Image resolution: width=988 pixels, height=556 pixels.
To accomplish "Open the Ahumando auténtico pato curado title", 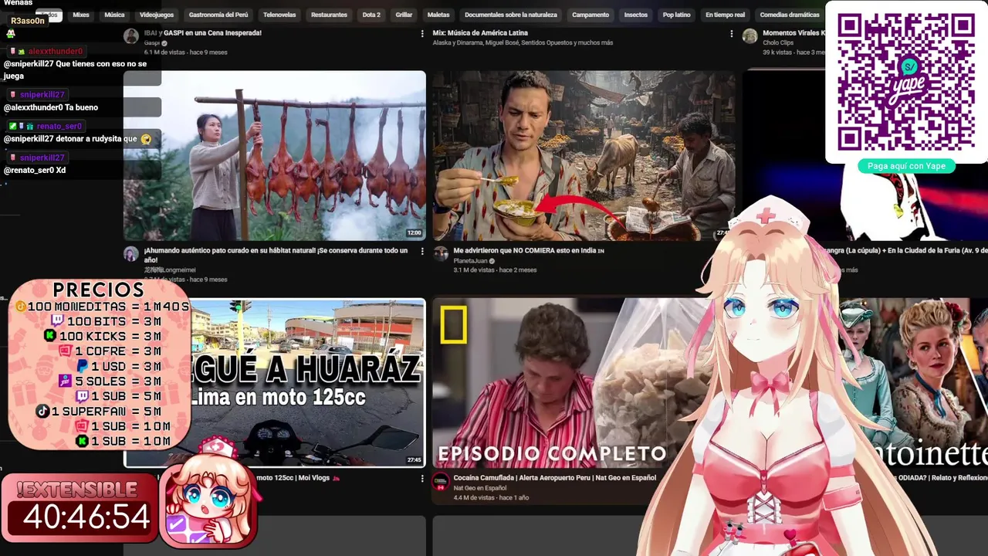I will pyautogui.click(x=276, y=256).
